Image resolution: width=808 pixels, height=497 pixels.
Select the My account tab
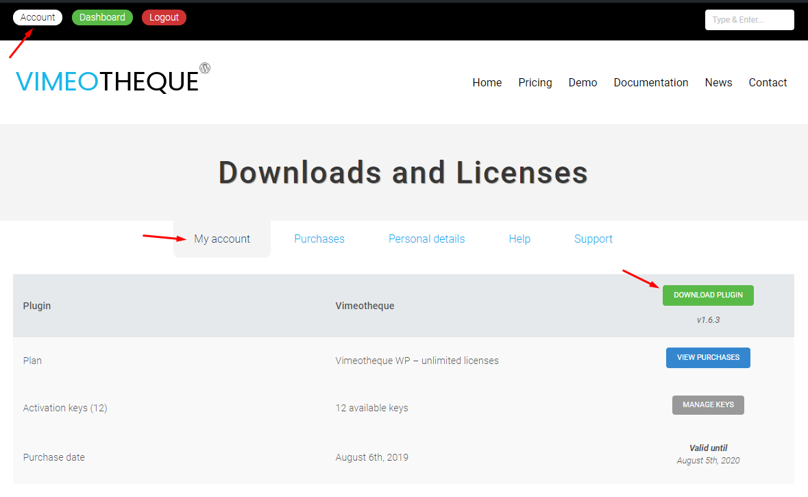221,239
